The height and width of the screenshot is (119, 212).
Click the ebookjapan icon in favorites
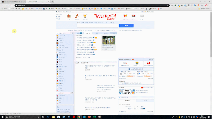(x=58, y=96)
